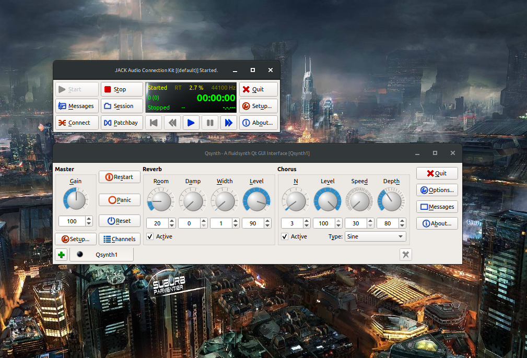Click the Reverb Width dial
The image size is (527, 358).
coord(225,201)
